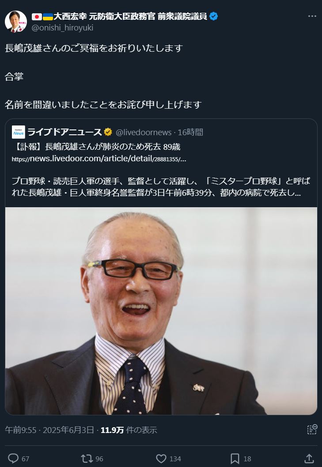Open the reply comment icon
Screen dimensions: 322x467
[x=13, y=458]
